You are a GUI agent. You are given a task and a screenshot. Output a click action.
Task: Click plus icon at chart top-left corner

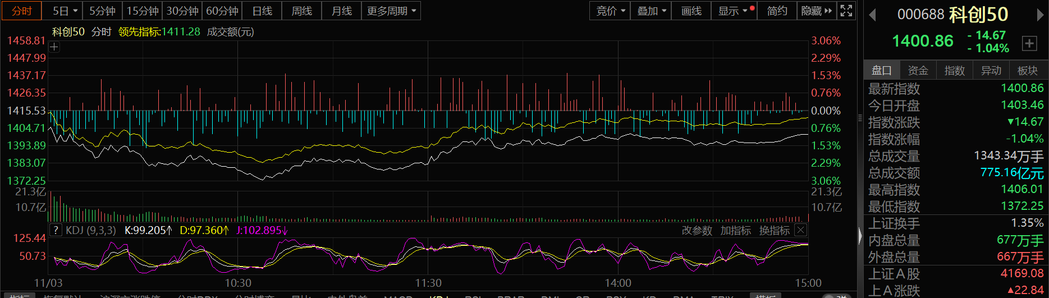[x=54, y=47]
